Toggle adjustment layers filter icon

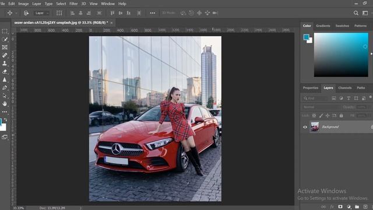pyautogui.click(x=341, y=99)
